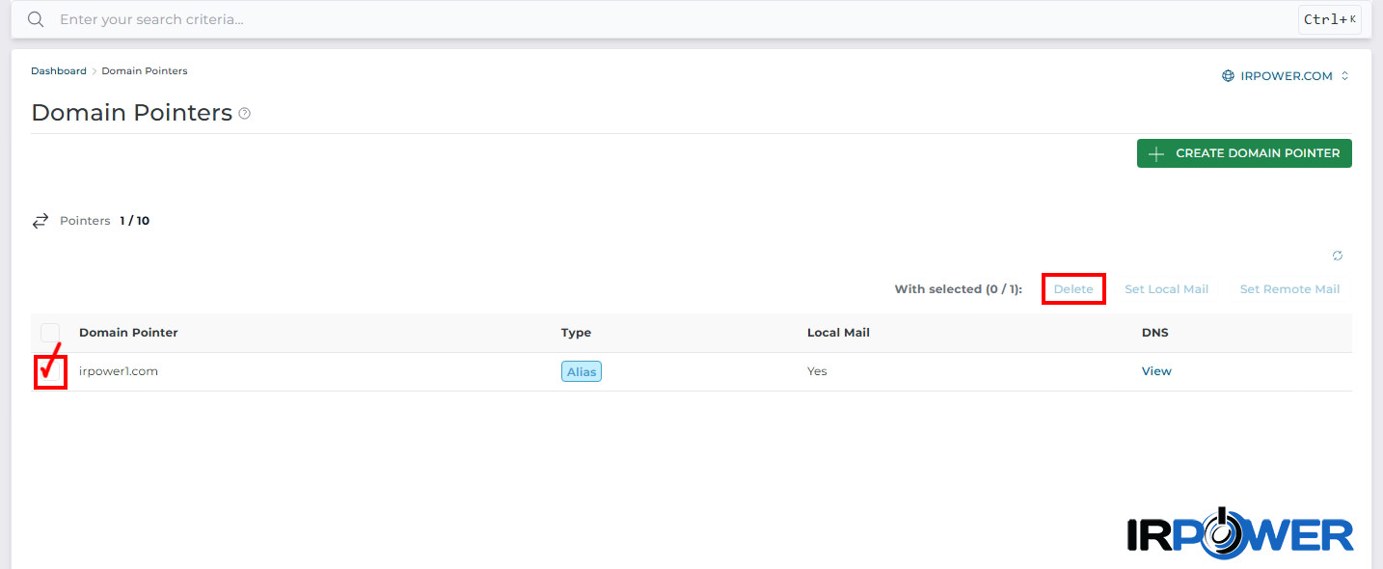Open the View DNS link for irpower1.com
1383x569 pixels.
[1156, 371]
